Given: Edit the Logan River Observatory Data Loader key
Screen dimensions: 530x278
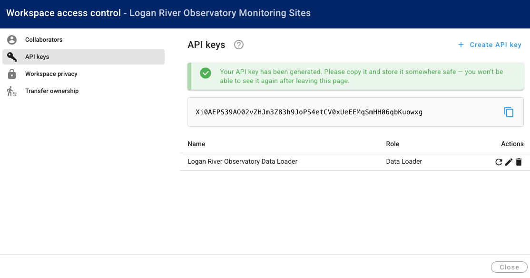Looking at the screenshot, I should tap(509, 162).
